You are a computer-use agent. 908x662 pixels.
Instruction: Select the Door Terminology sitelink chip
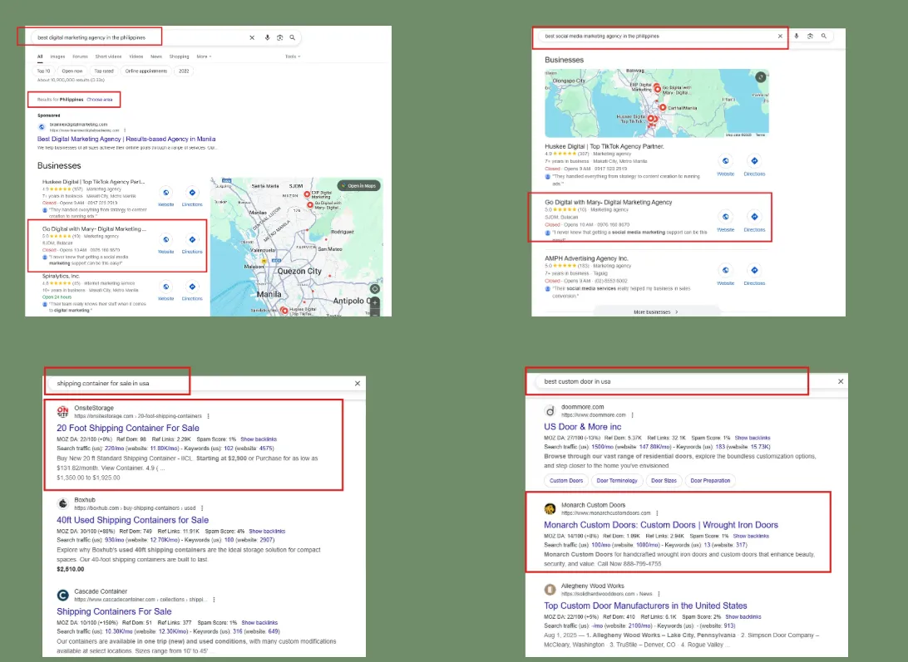pyautogui.click(x=617, y=480)
